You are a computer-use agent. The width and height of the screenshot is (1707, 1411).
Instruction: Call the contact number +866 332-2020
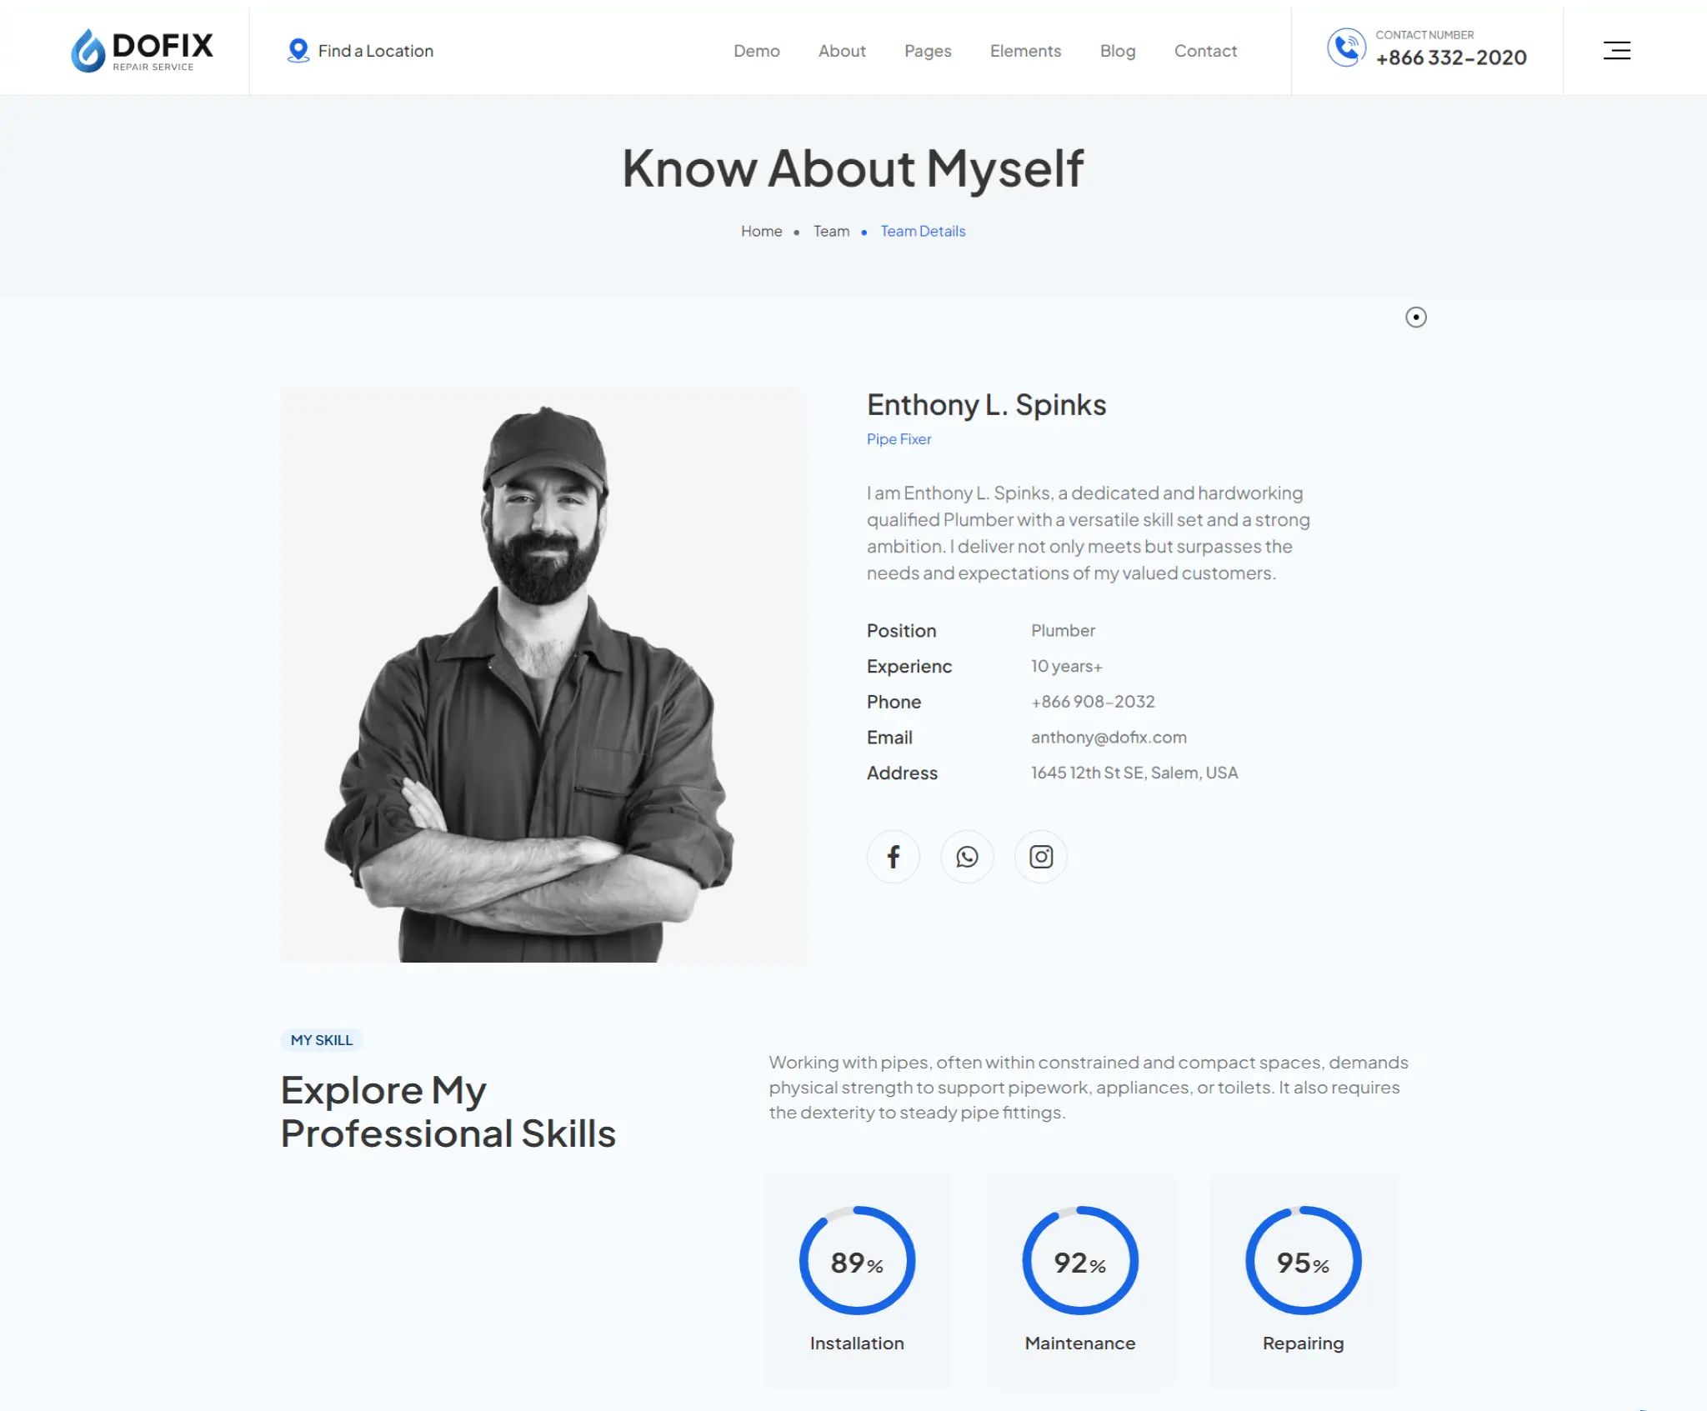pos(1450,58)
